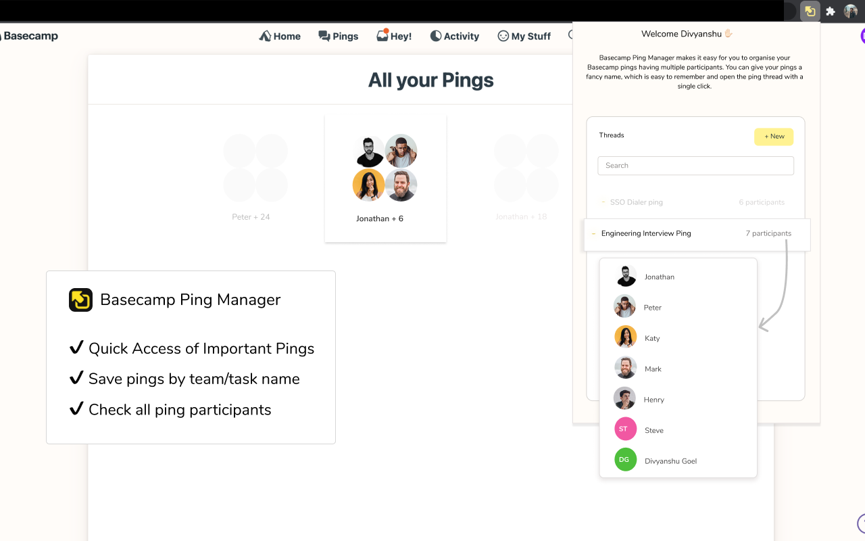
Task: Show the 6 participants of SSO Dialer
Action: pos(762,202)
